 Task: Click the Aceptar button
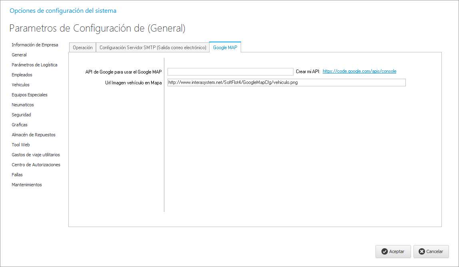point(393,251)
